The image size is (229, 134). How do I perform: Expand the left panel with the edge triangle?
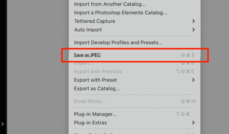3,123
